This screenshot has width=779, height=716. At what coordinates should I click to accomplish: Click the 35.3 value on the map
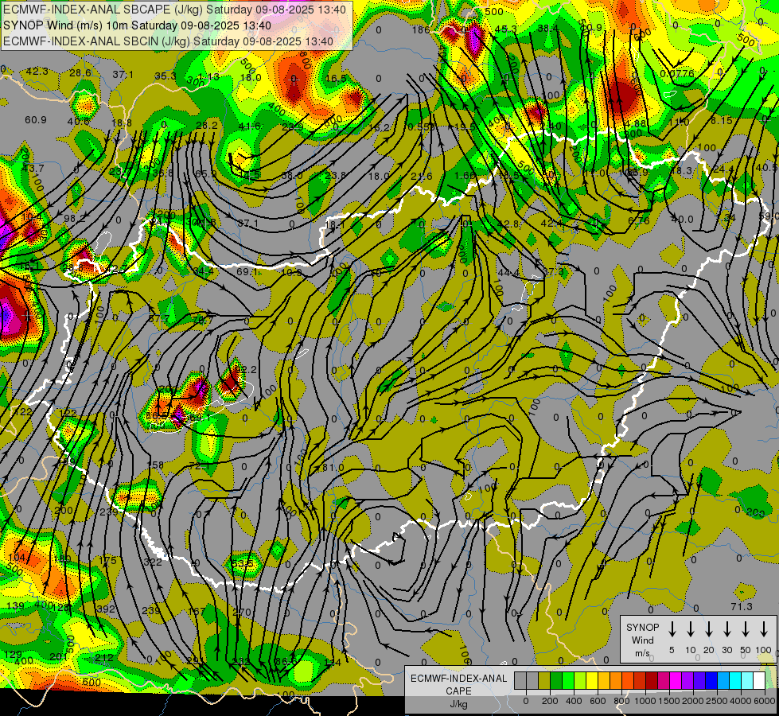tap(166, 76)
